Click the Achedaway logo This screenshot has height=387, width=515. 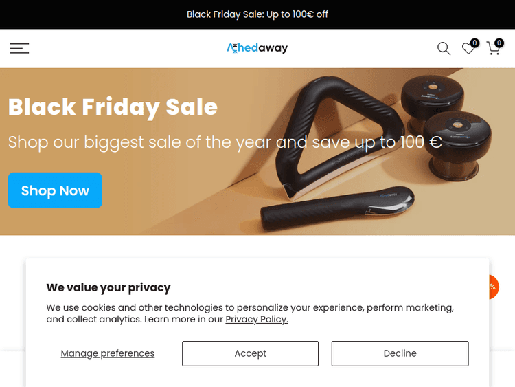[x=257, y=48]
